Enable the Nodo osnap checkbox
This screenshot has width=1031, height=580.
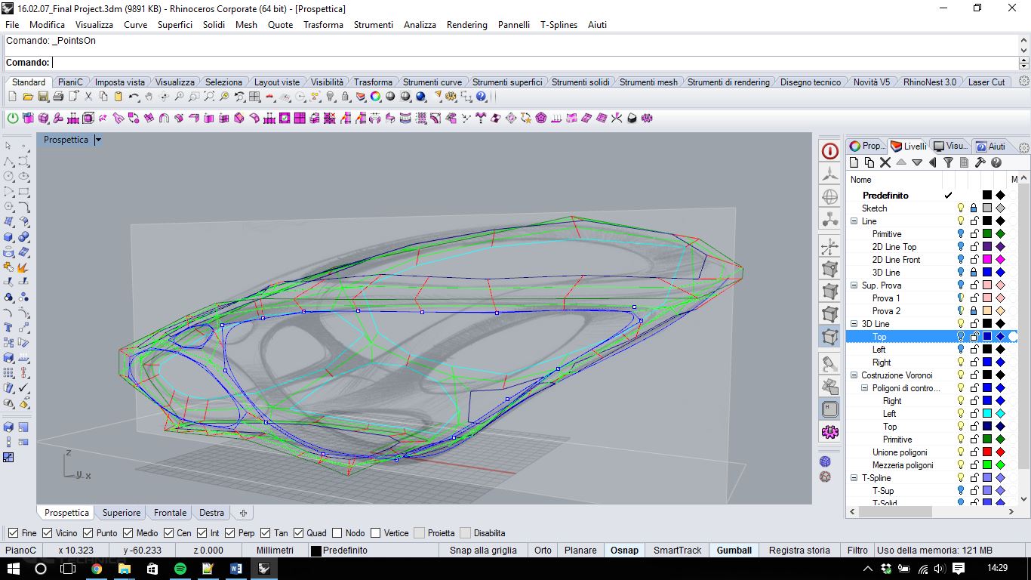(337, 533)
